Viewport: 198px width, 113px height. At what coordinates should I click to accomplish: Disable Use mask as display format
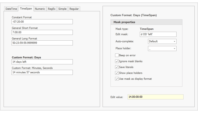pos(117,79)
